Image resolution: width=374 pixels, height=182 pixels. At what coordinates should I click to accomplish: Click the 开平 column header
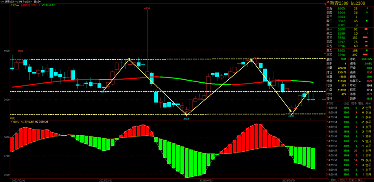click(368, 104)
